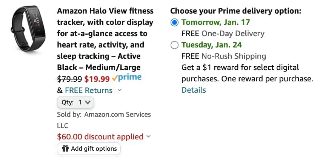Open the Details link

click(194, 90)
